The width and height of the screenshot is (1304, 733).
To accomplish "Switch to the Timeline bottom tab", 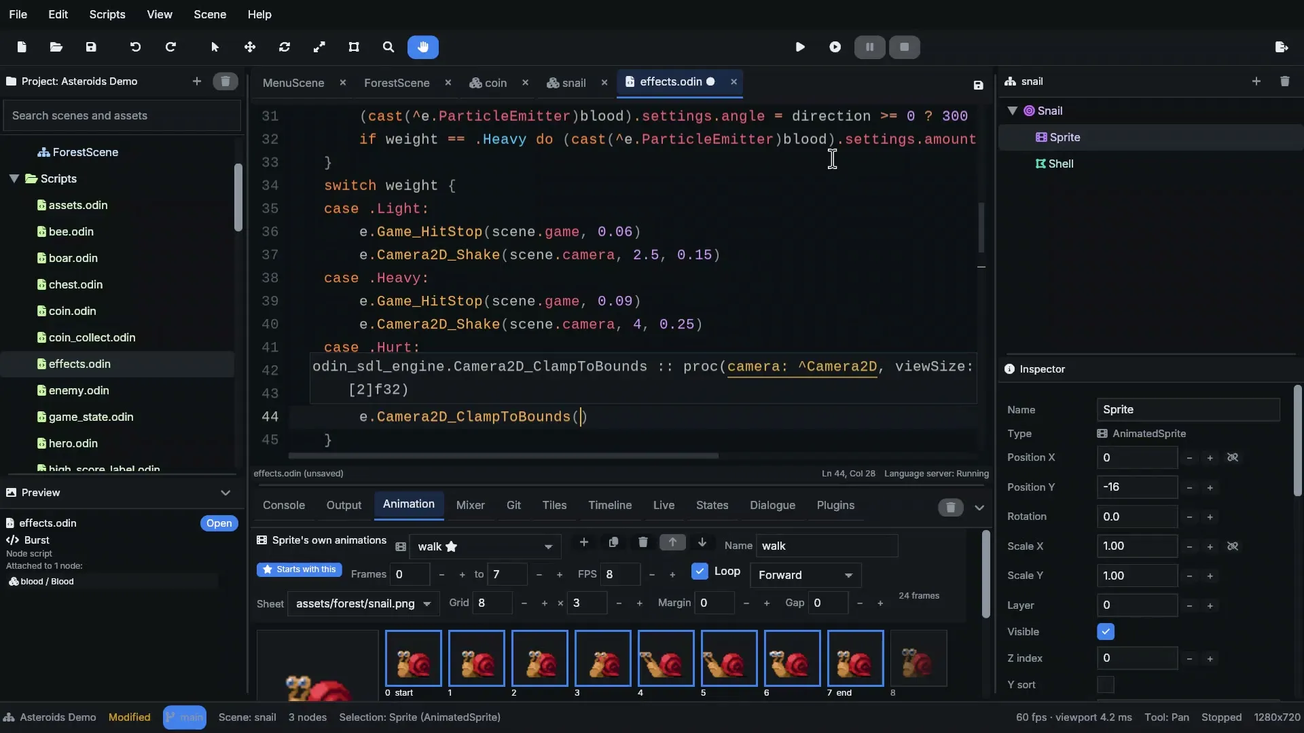I will click(610, 505).
